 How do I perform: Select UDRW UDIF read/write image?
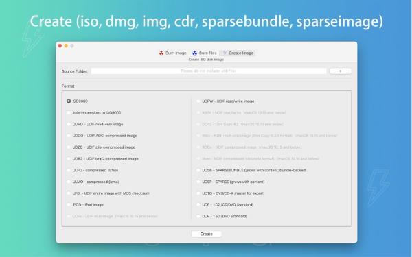(x=225, y=101)
